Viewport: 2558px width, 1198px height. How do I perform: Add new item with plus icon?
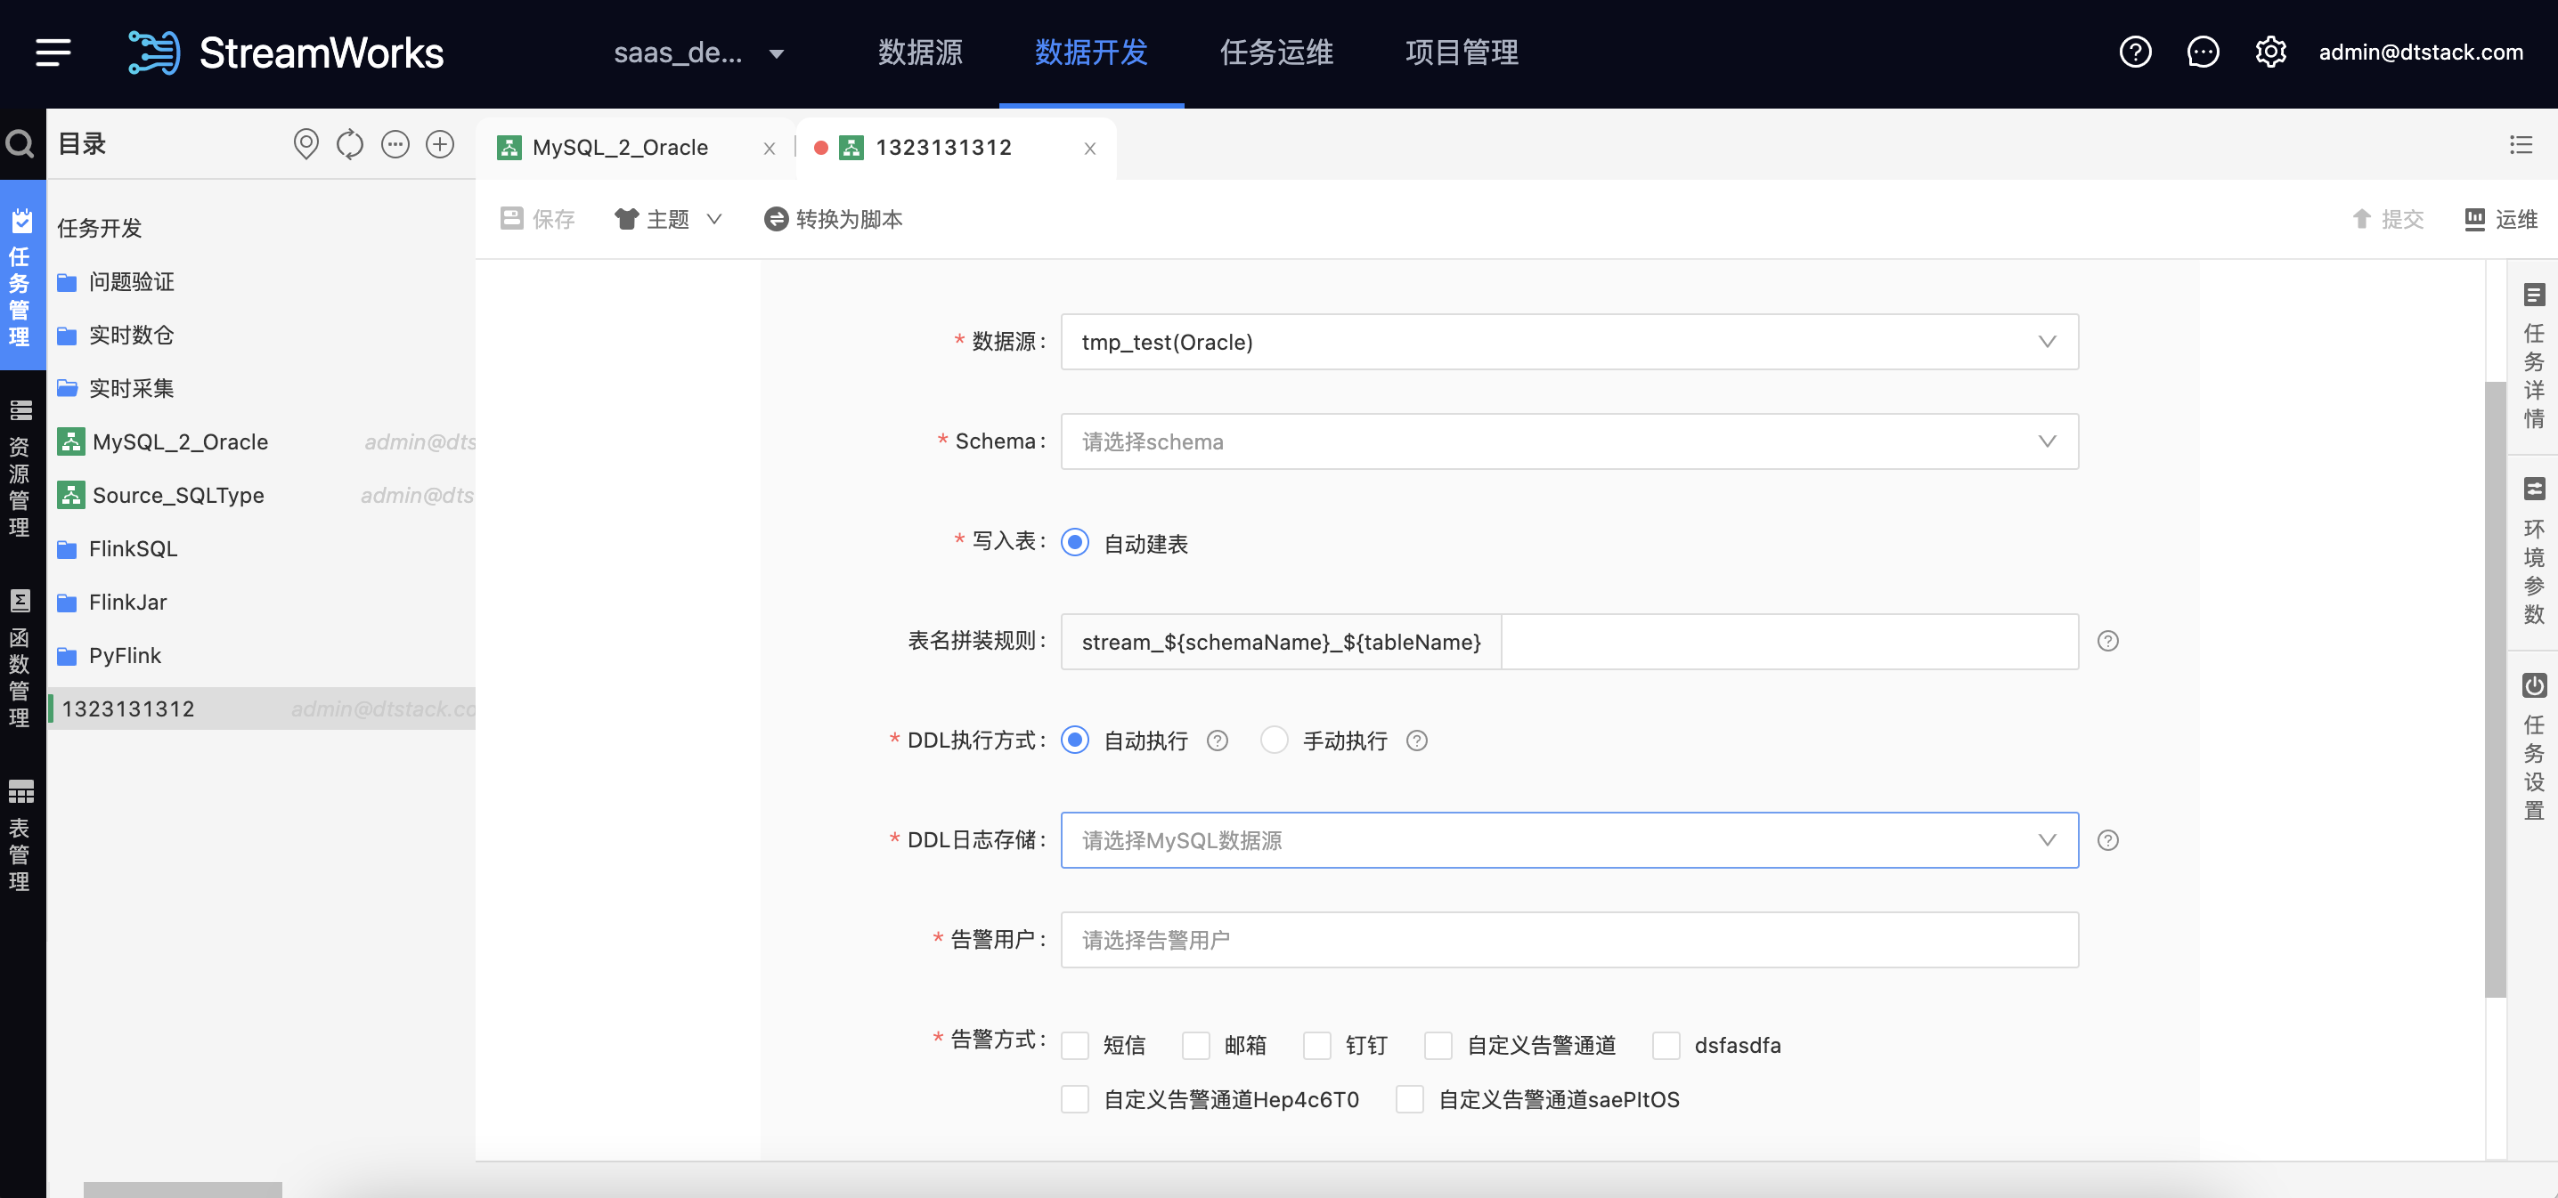pos(440,144)
